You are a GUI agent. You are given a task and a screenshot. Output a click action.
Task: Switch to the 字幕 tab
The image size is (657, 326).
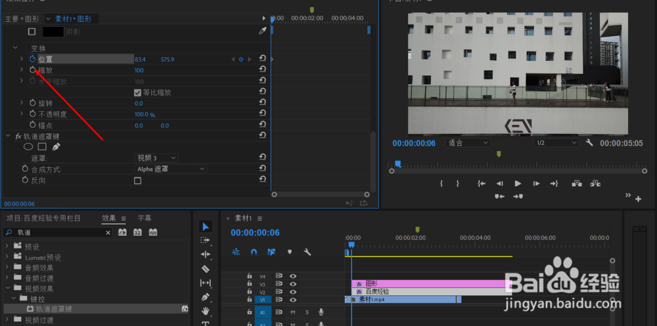[145, 218]
